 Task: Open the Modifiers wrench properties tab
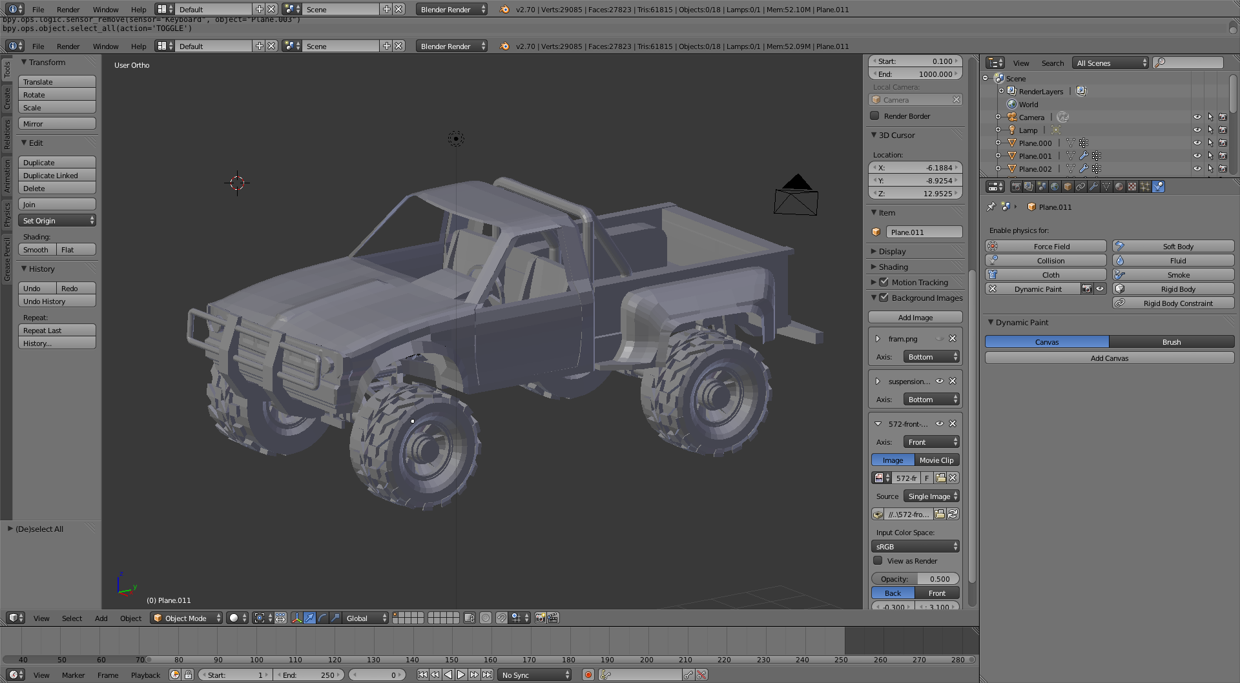(1093, 187)
